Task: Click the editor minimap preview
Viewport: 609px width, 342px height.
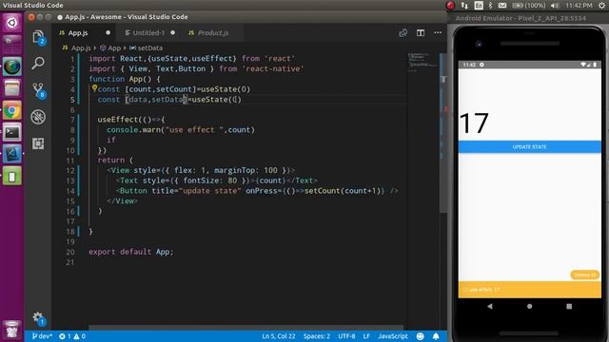Action: point(422,64)
